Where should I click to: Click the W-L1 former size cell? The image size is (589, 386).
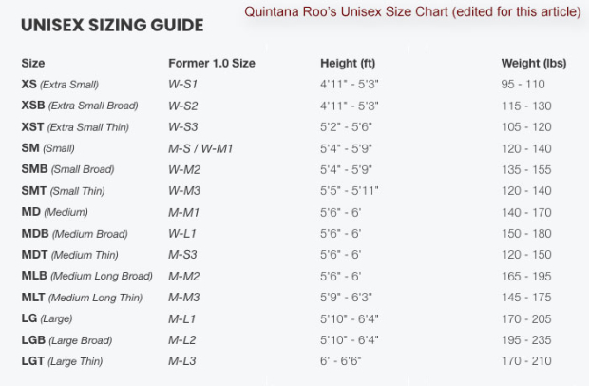coord(182,233)
